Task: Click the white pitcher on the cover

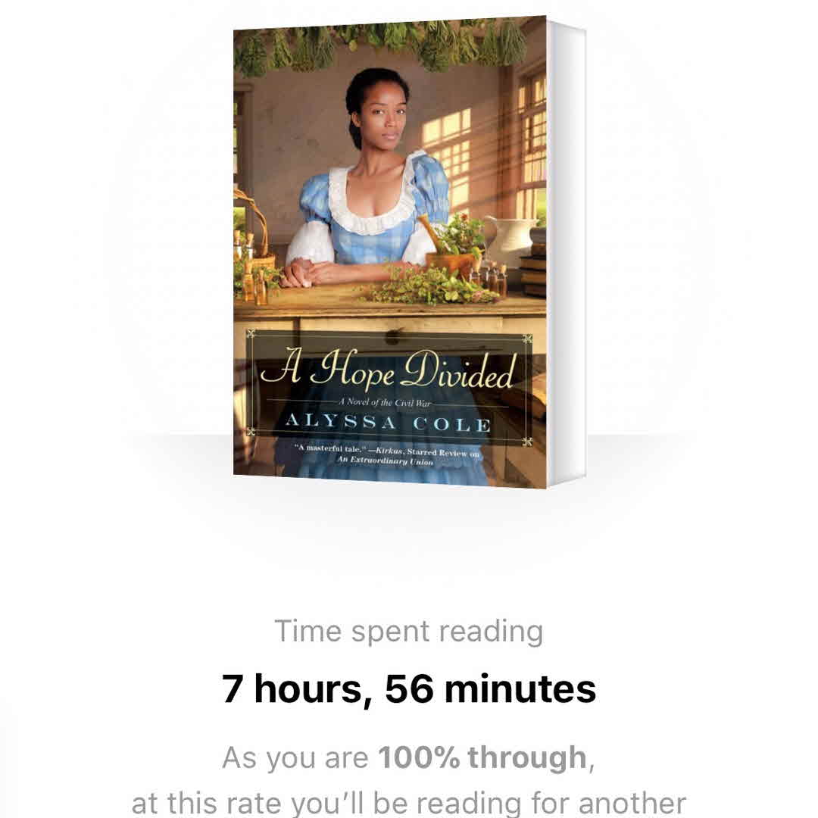Action: [x=509, y=242]
